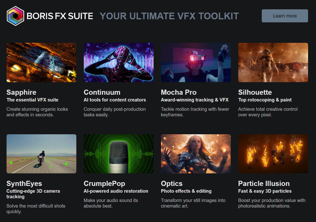The image size is (316, 222).
Task: Click 'The essential VFX suite' subtitle
Action: coord(32,100)
